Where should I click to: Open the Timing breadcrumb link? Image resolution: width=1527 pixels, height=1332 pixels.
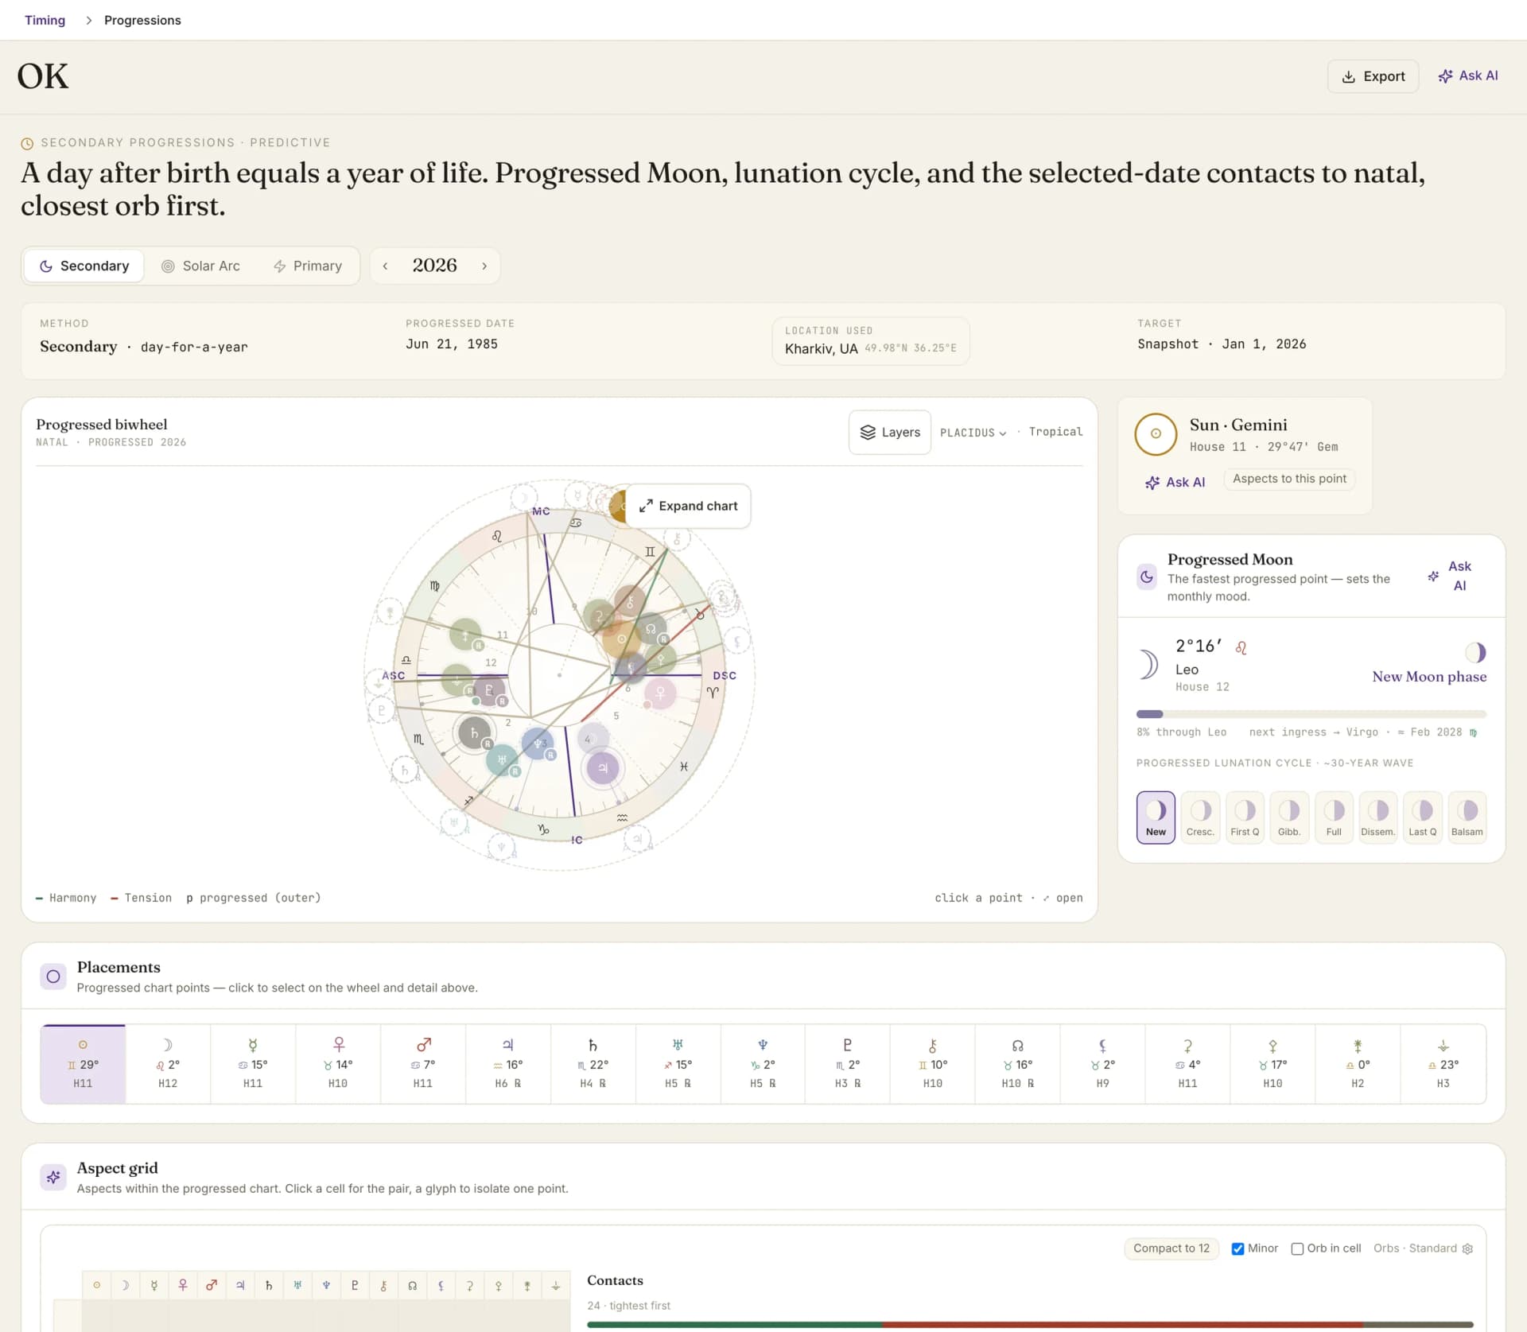[45, 20]
